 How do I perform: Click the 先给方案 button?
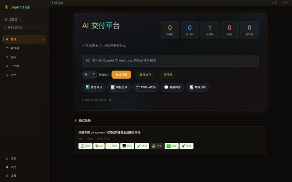pos(121,75)
